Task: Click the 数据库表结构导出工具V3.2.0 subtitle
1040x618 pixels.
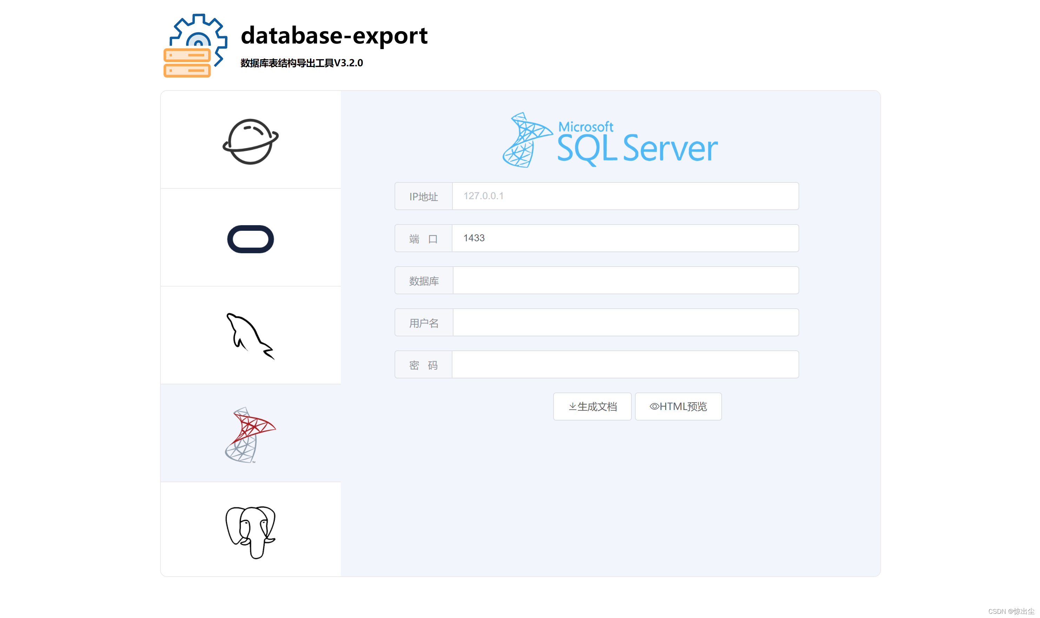Action: pos(302,63)
